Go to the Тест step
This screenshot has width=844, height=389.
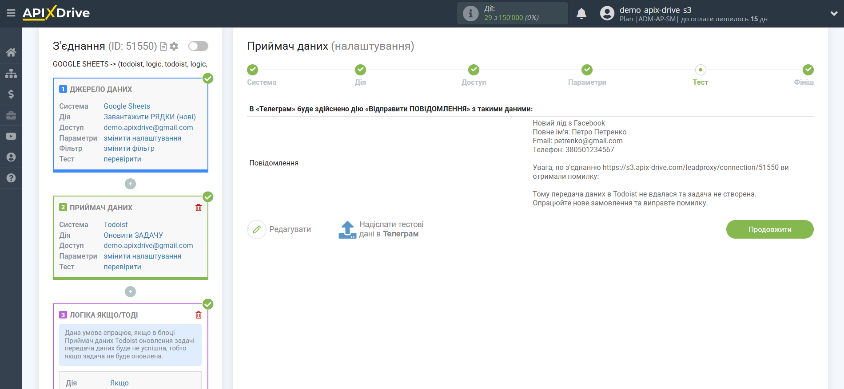[x=701, y=70]
